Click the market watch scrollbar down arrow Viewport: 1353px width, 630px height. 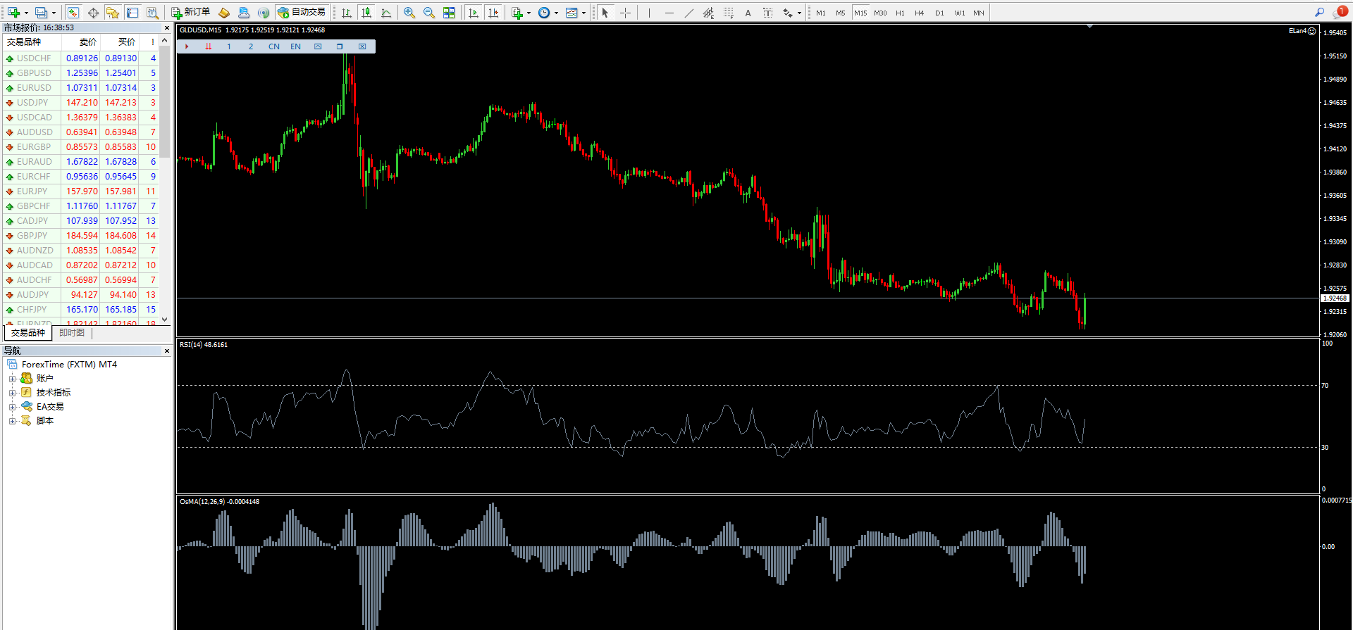(x=165, y=320)
